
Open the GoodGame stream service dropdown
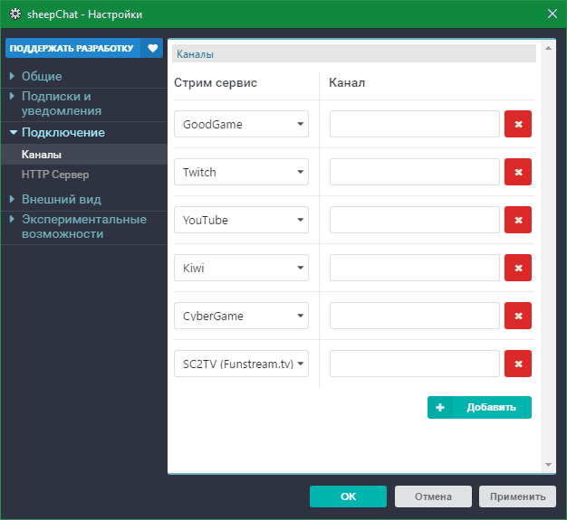point(241,124)
